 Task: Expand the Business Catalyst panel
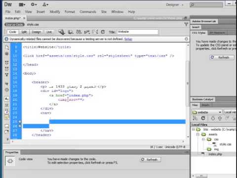pos(202,99)
